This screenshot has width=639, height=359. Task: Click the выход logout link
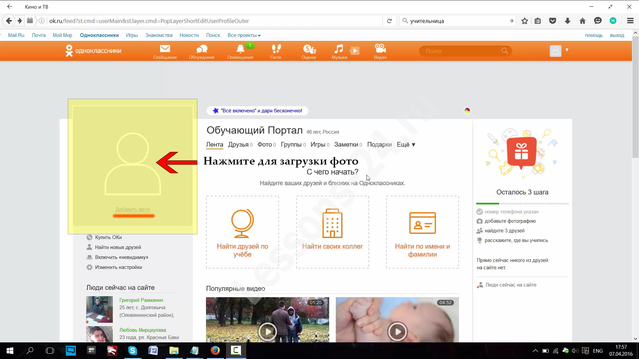point(617,35)
